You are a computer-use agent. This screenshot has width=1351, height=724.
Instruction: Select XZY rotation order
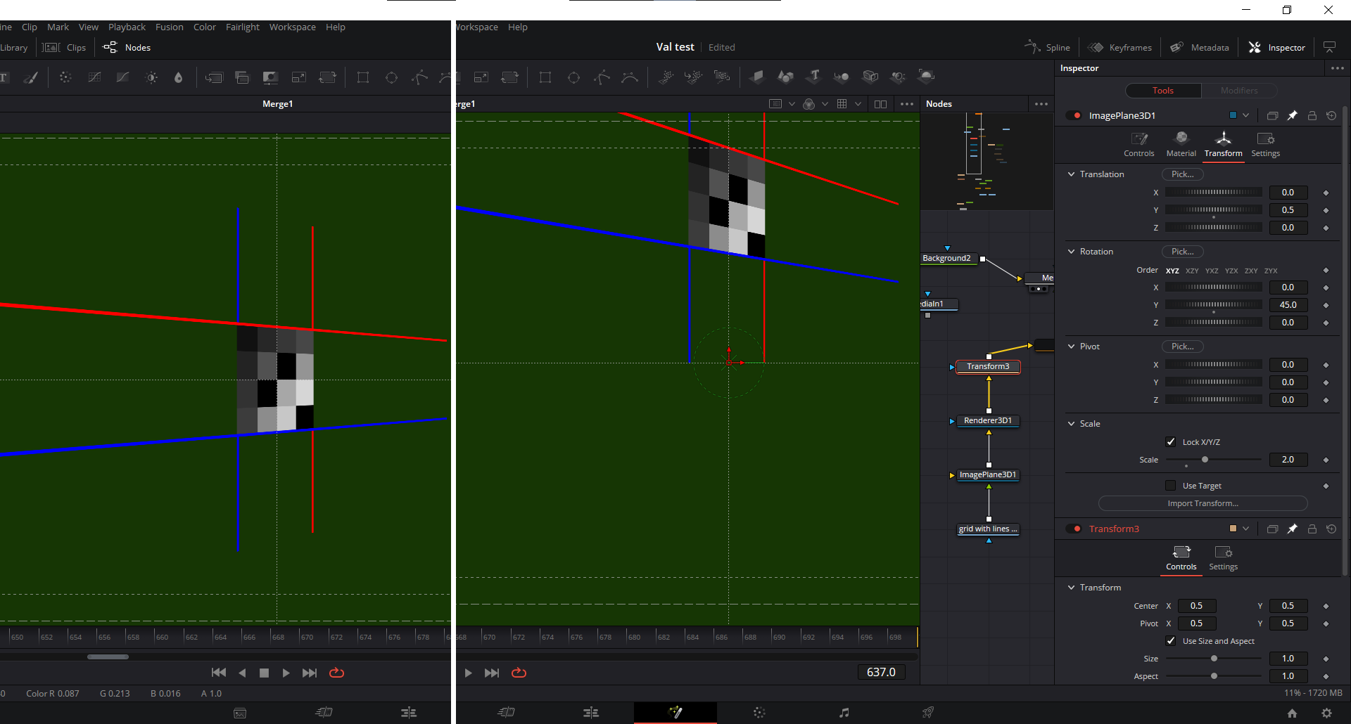coord(1192,271)
